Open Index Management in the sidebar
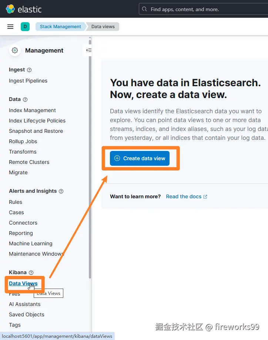The height and width of the screenshot is (340, 268). (32, 110)
